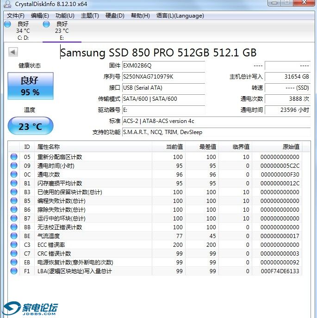
Task: Click status orb for attribute C3 ECC 错误率
Action: (14, 245)
